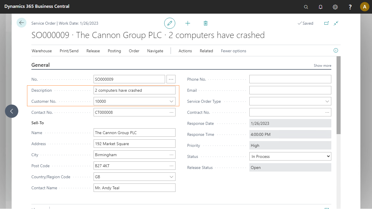This screenshot has height=209, width=372.
Task: Open the help question mark
Action: [x=350, y=7]
